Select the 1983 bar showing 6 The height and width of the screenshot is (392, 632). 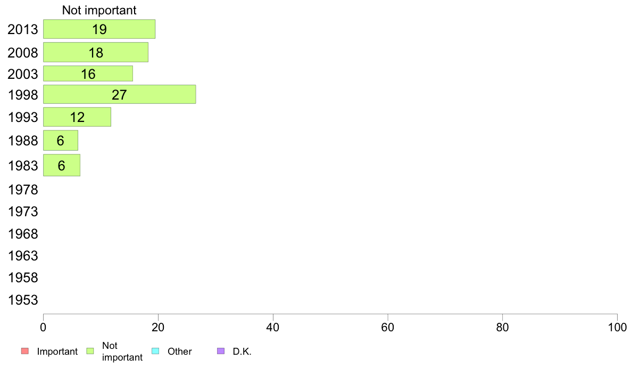pyautogui.click(x=62, y=165)
